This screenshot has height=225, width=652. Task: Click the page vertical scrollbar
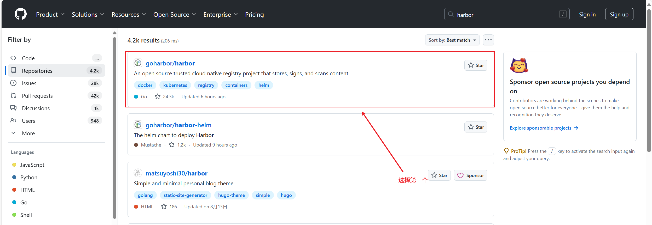point(649,81)
